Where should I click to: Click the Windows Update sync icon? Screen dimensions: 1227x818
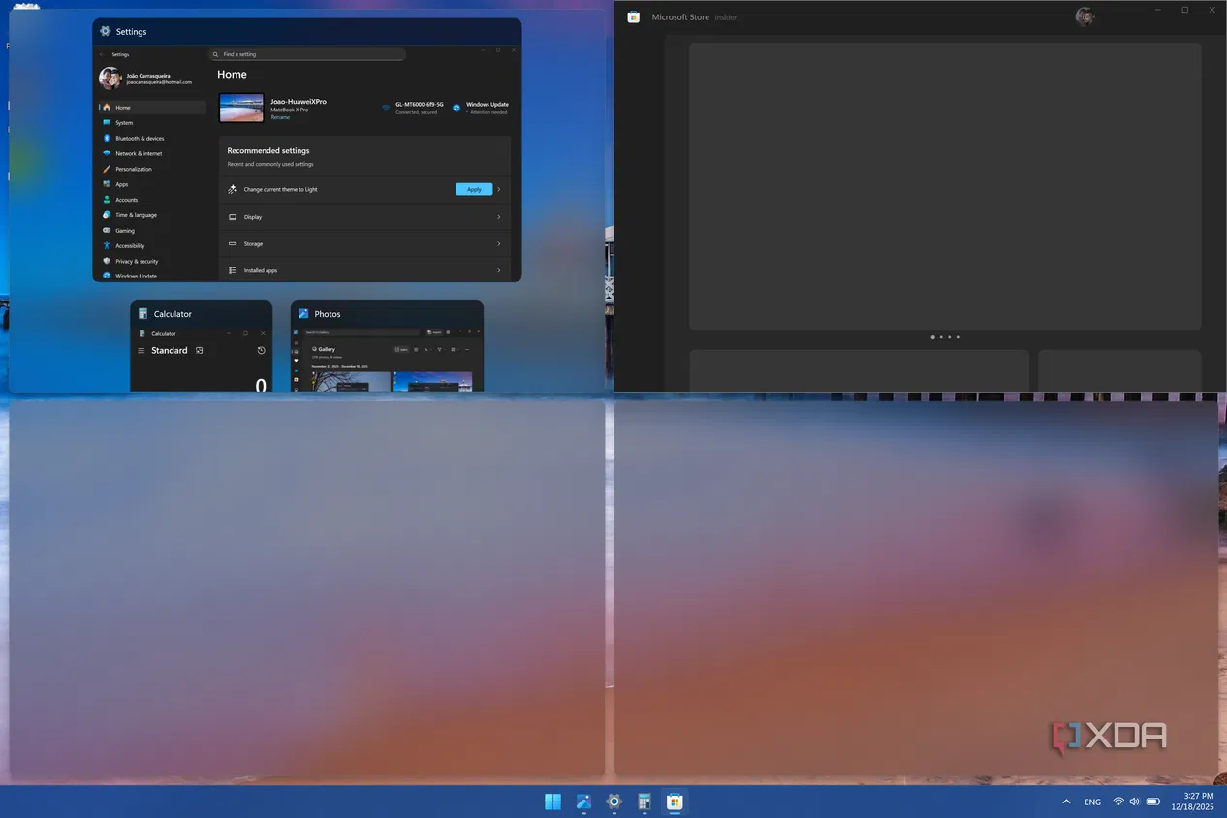456,108
